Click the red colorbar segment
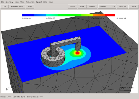The height and width of the screenshot is (99, 139). [110, 15]
